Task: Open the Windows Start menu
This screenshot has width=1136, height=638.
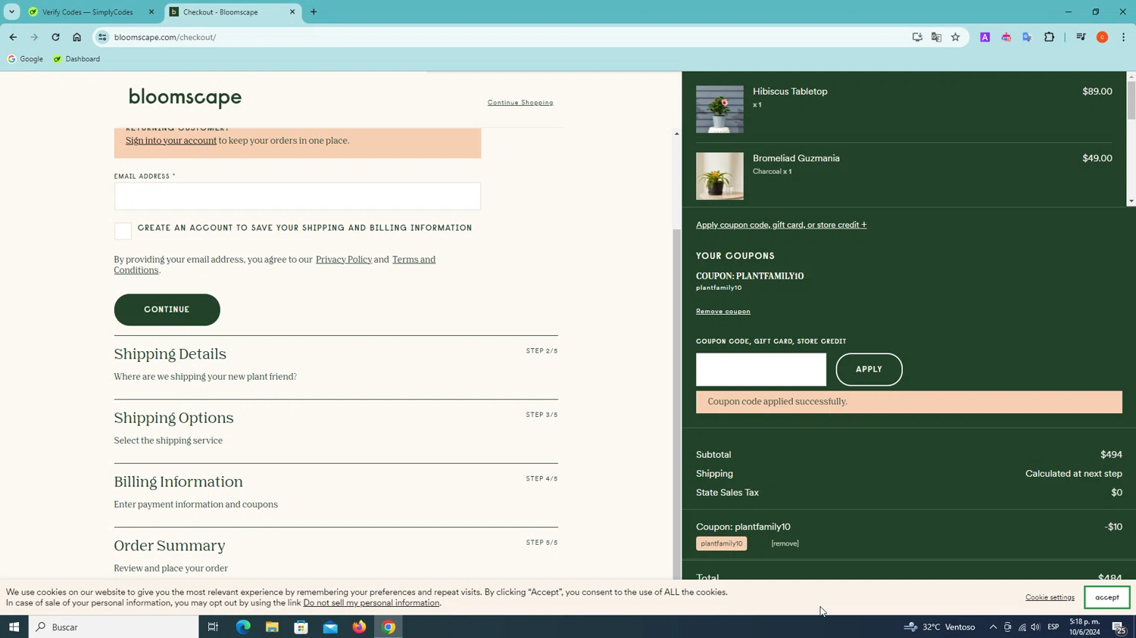Action: [x=14, y=627]
